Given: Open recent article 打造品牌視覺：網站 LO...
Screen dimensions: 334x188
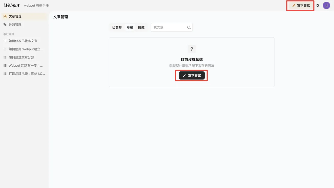Looking at the screenshot, I should [x=24, y=74].
